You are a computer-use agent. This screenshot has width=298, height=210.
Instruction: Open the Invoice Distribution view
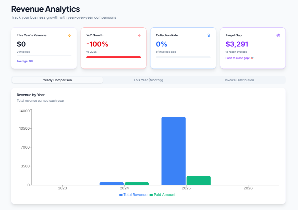[239, 80]
